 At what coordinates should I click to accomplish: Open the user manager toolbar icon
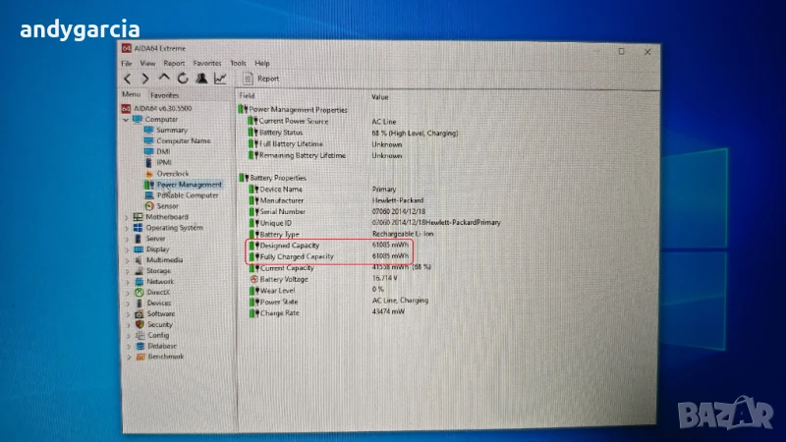pyautogui.click(x=201, y=79)
